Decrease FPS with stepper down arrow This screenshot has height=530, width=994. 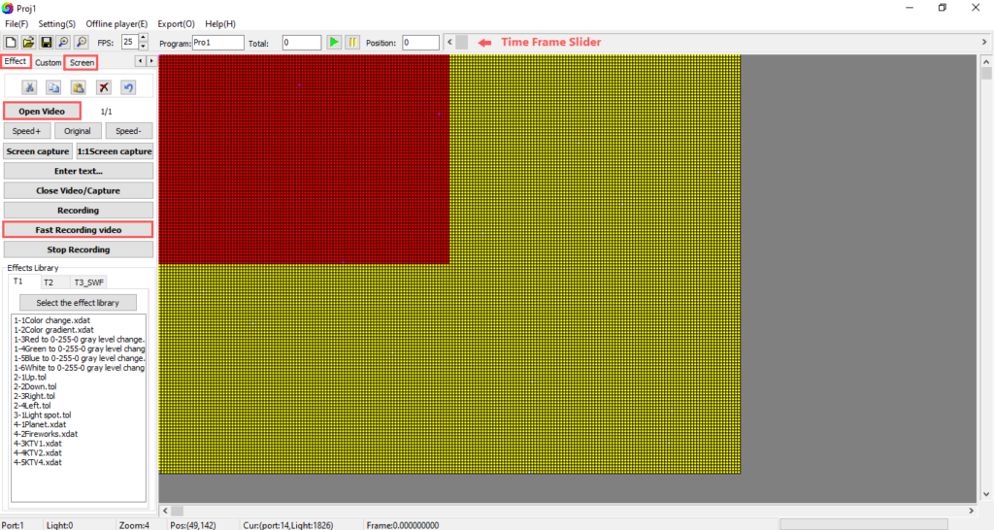click(x=144, y=47)
